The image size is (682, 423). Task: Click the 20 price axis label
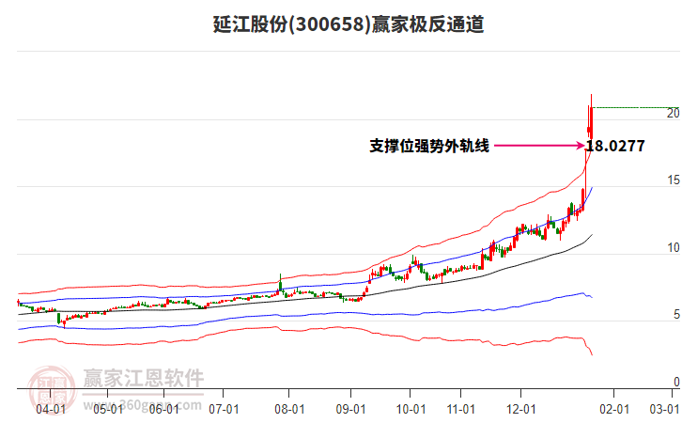(673, 113)
